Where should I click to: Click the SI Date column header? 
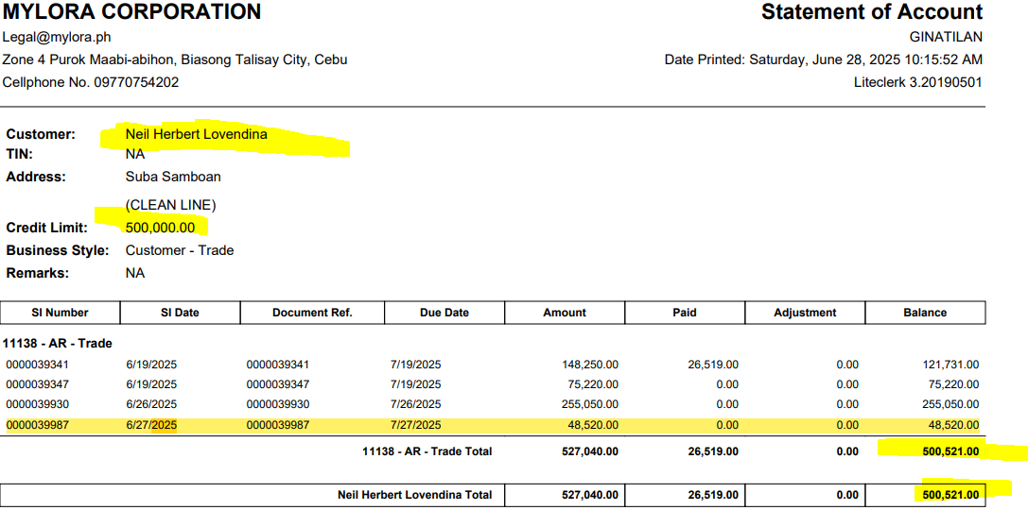181,313
